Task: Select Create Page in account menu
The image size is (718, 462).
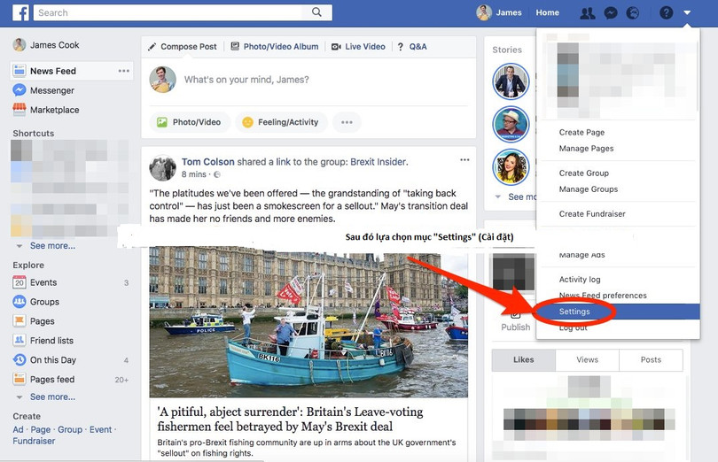Action: 581,132
